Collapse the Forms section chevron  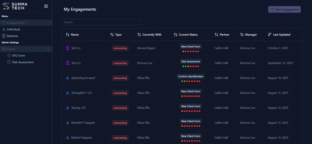(48, 49)
